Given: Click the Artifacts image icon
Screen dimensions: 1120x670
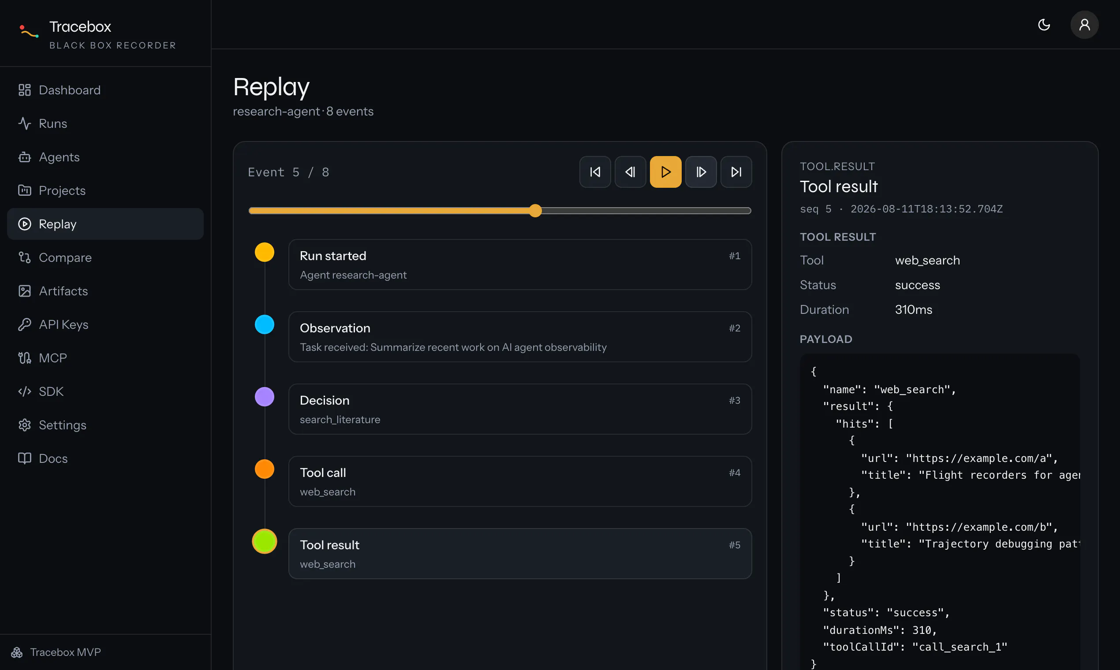Looking at the screenshot, I should pos(24,291).
